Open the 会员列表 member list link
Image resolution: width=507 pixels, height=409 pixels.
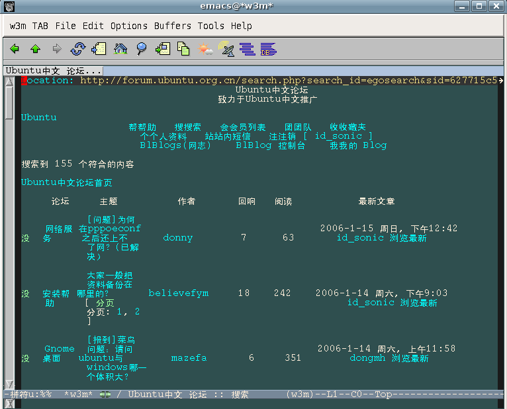243,127
